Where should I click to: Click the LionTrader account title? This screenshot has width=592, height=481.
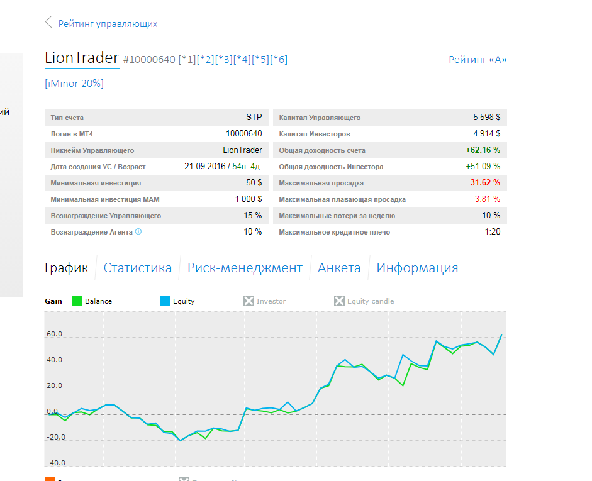click(82, 58)
